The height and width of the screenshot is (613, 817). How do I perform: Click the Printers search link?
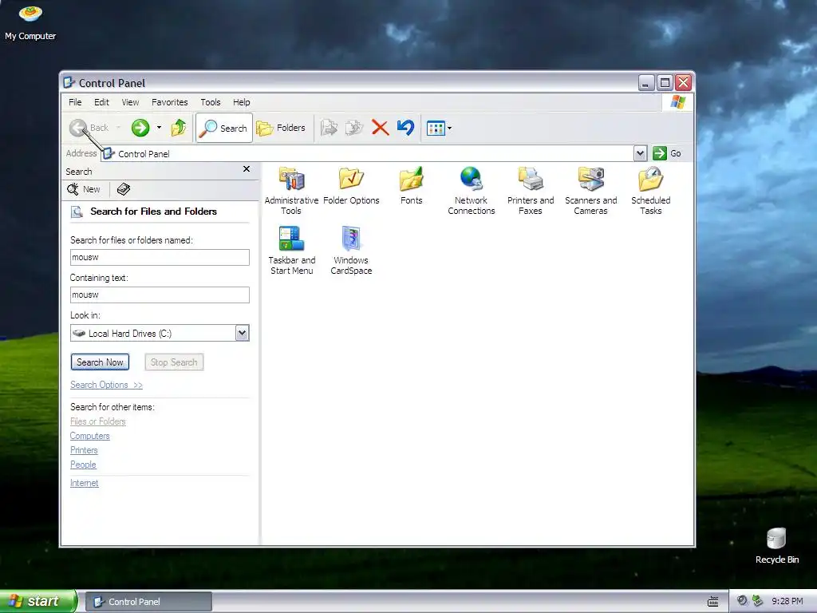(84, 450)
